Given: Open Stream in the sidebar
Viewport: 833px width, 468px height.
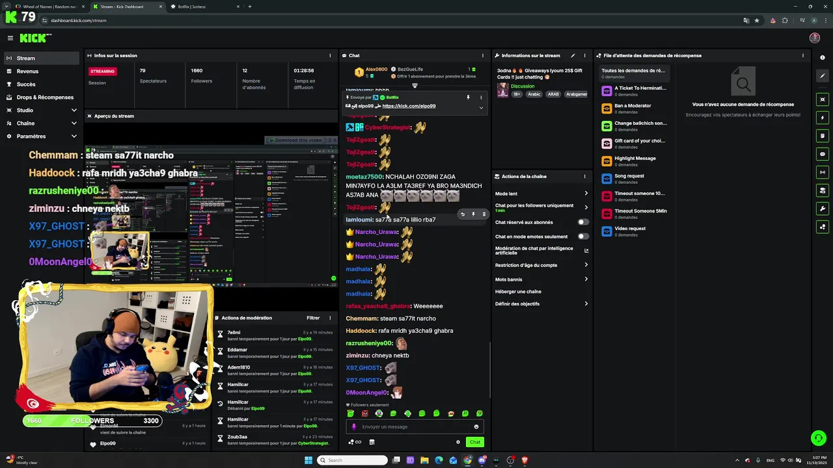Looking at the screenshot, I should (x=42, y=58).
